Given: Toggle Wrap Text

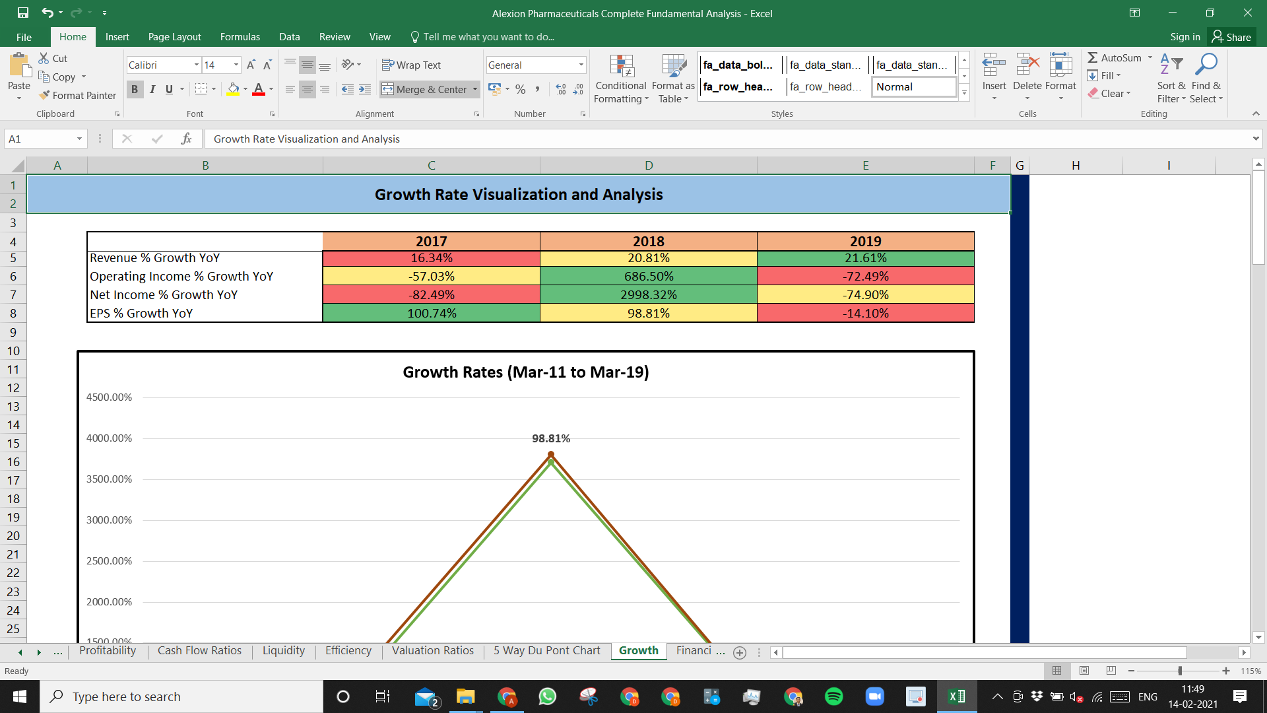Looking at the screenshot, I should (x=411, y=65).
